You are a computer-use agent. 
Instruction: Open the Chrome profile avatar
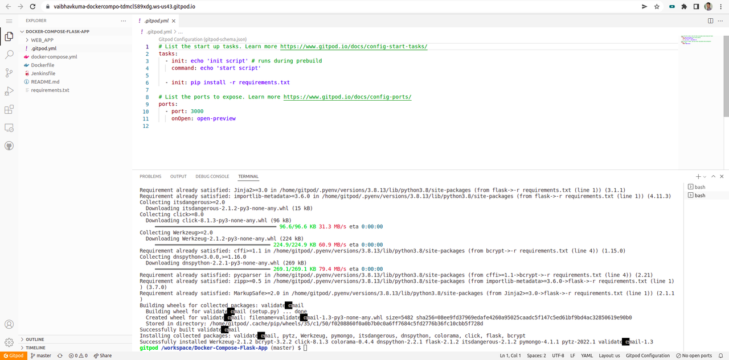coord(708,6)
